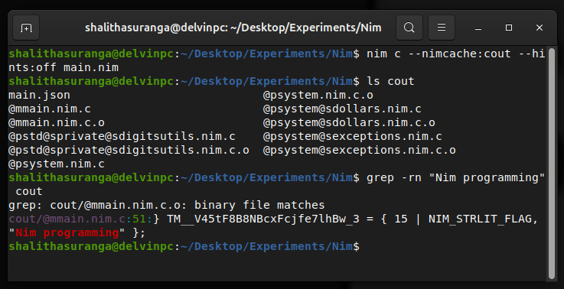This screenshot has width=564, height=289.
Task: Click the NIM_STRLIT_FLAG text
Action: (x=480, y=219)
